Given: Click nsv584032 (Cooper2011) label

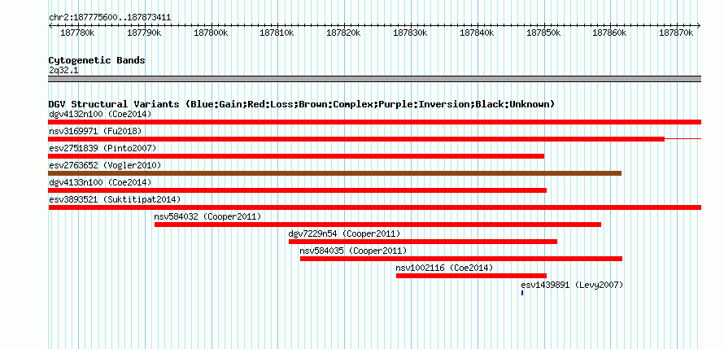Looking at the screenshot, I should tap(207, 216).
